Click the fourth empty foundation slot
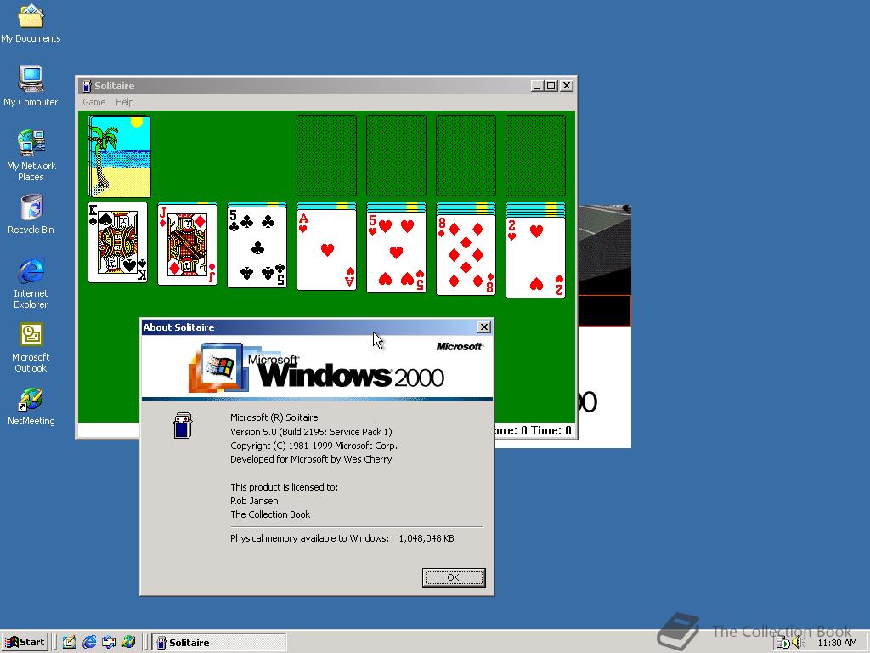The width and height of the screenshot is (870, 653). click(x=535, y=156)
